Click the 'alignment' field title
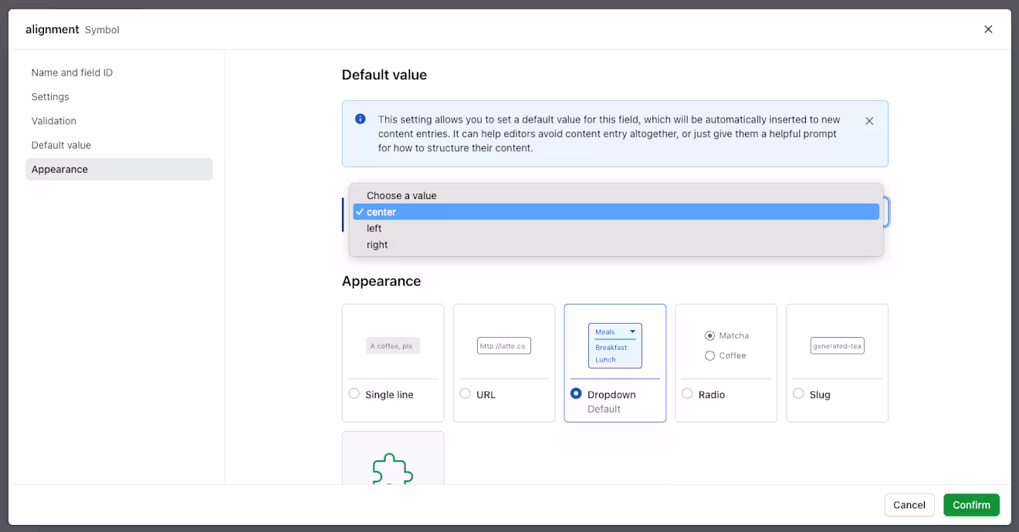Viewport: 1019px width, 532px height. point(52,29)
